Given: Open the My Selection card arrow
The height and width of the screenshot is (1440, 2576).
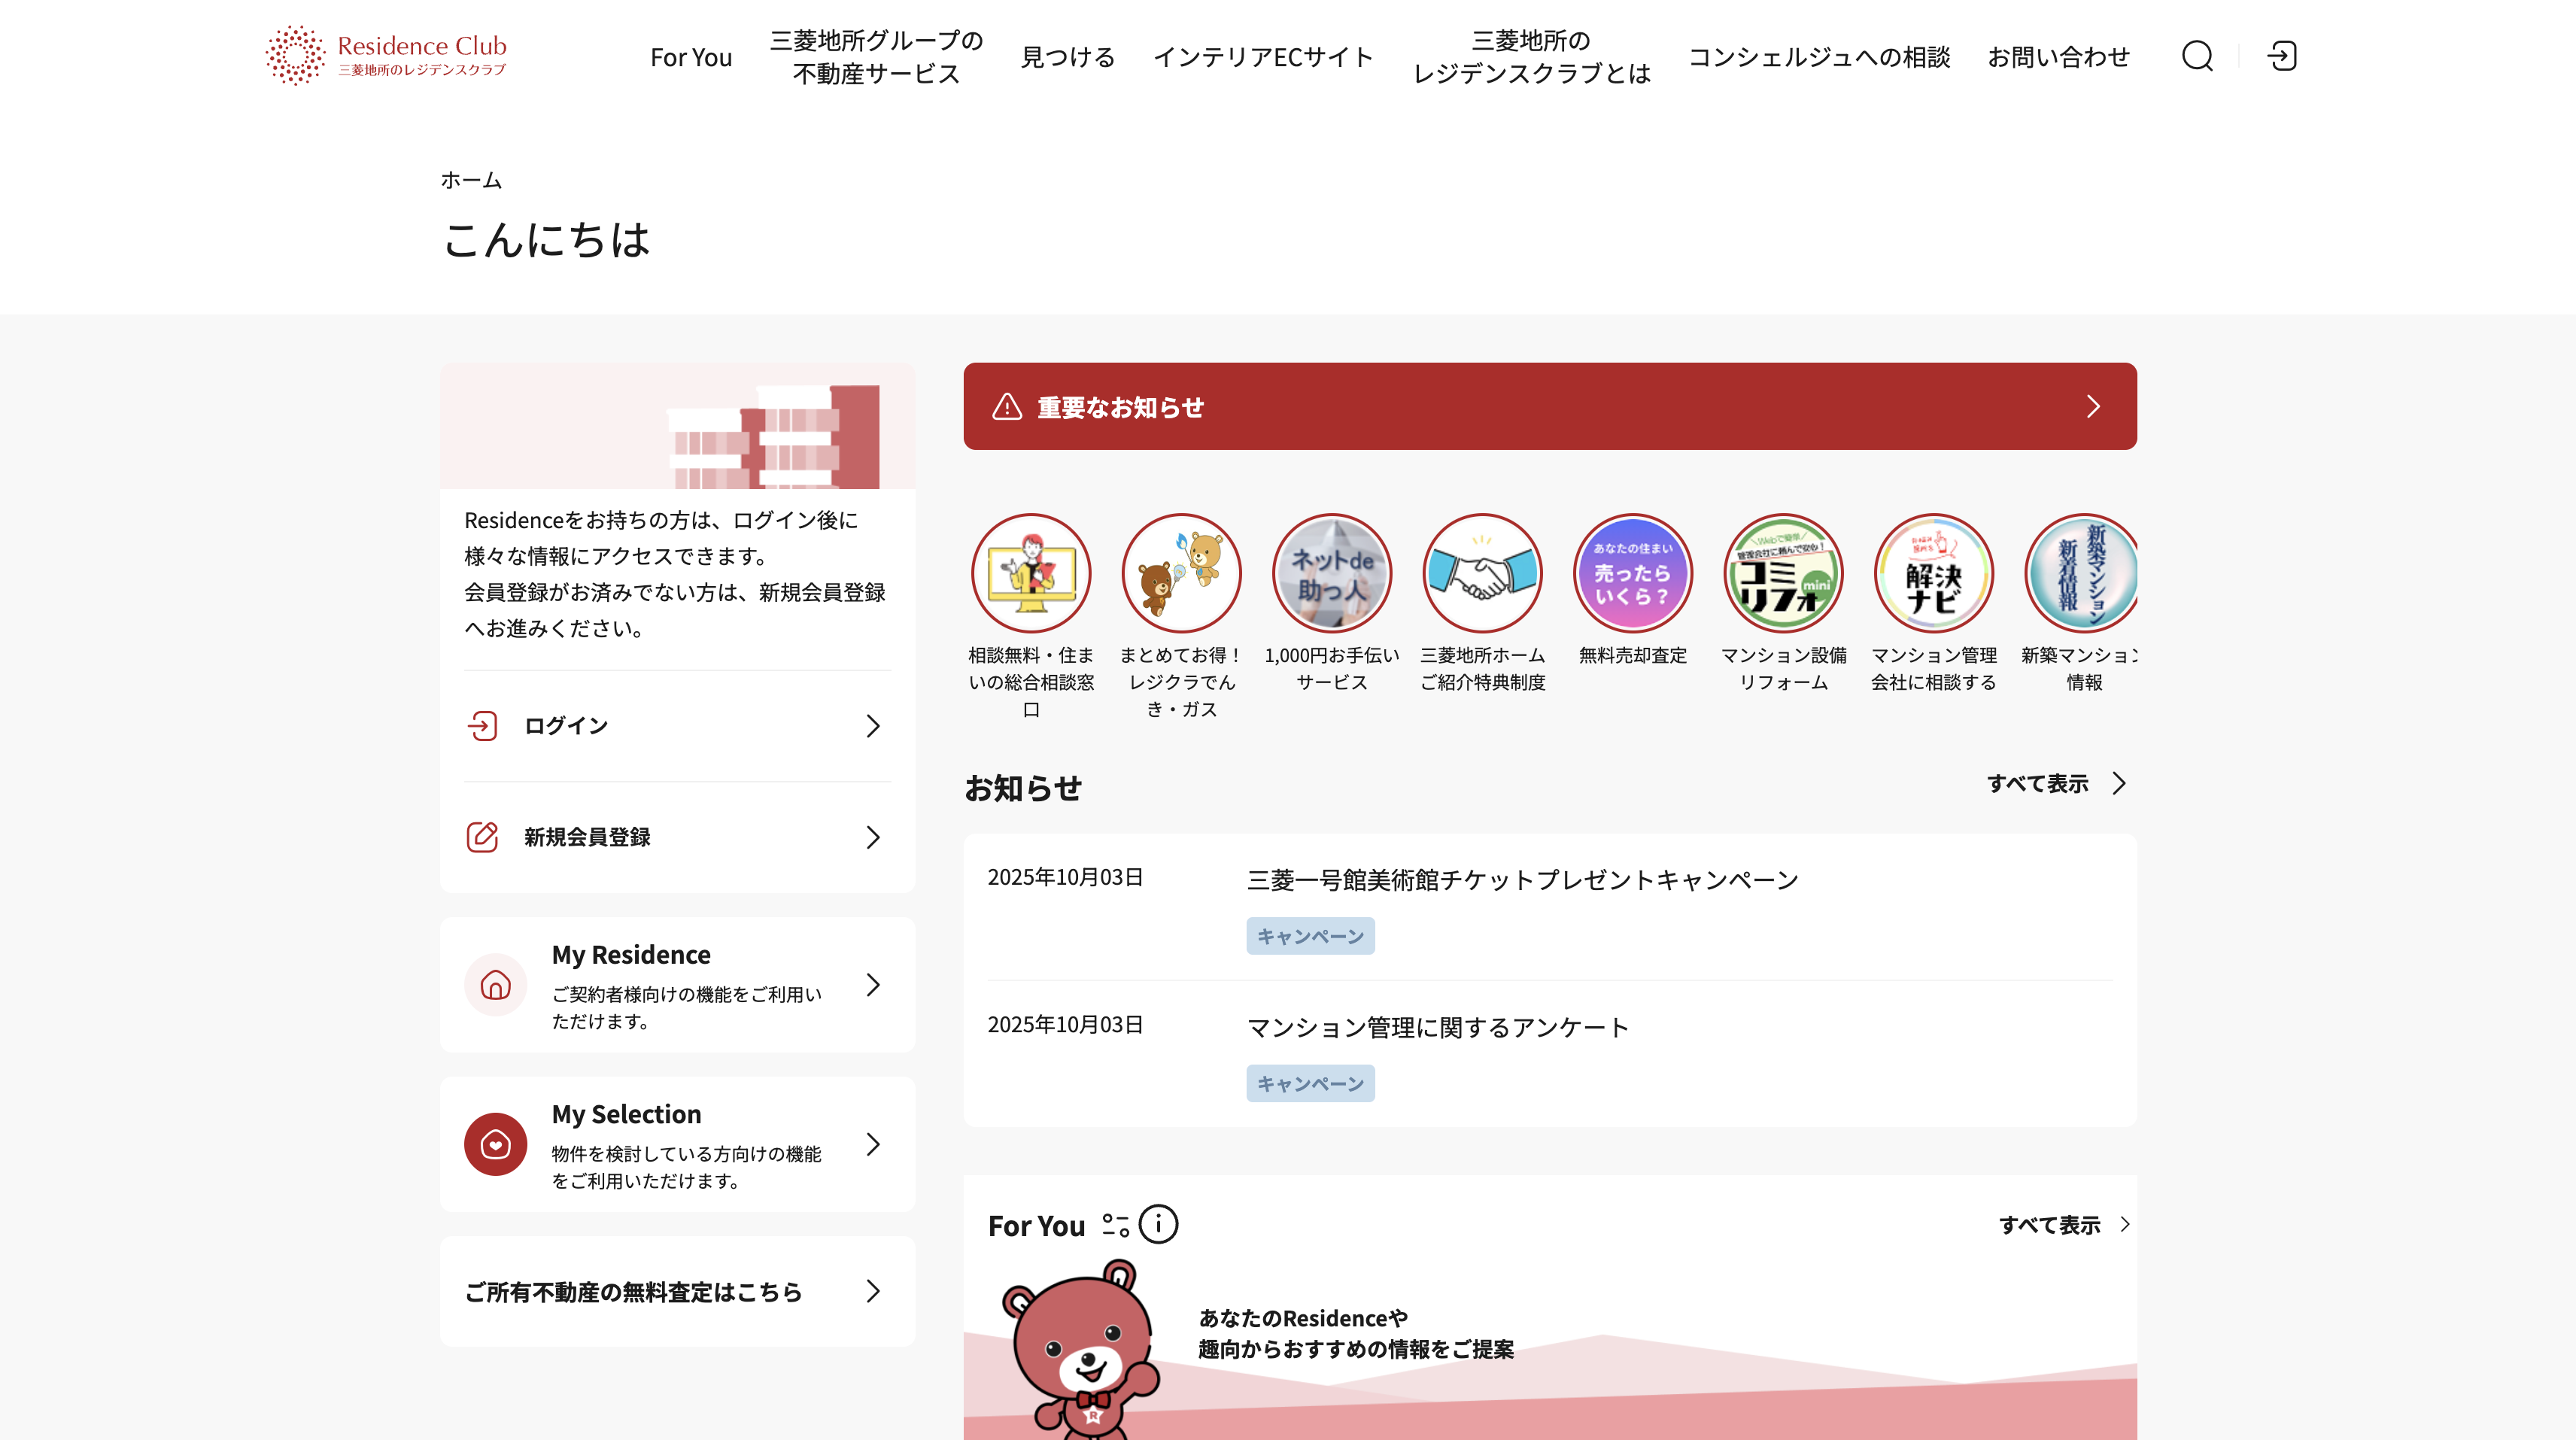Looking at the screenshot, I should pyautogui.click(x=873, y=1144).
